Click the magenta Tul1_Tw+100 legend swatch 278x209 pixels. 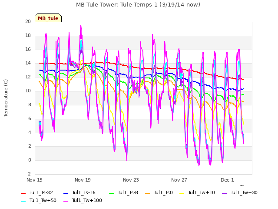66,201
